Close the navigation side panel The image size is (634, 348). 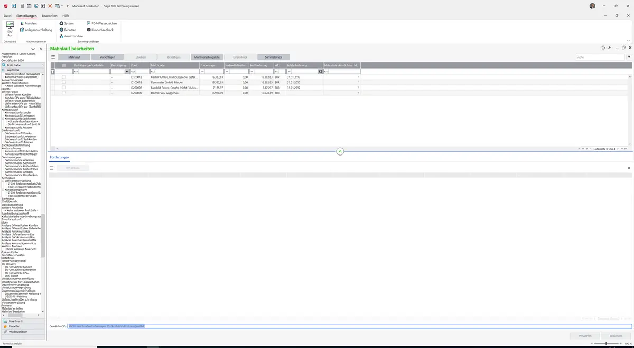click(41, 49)
